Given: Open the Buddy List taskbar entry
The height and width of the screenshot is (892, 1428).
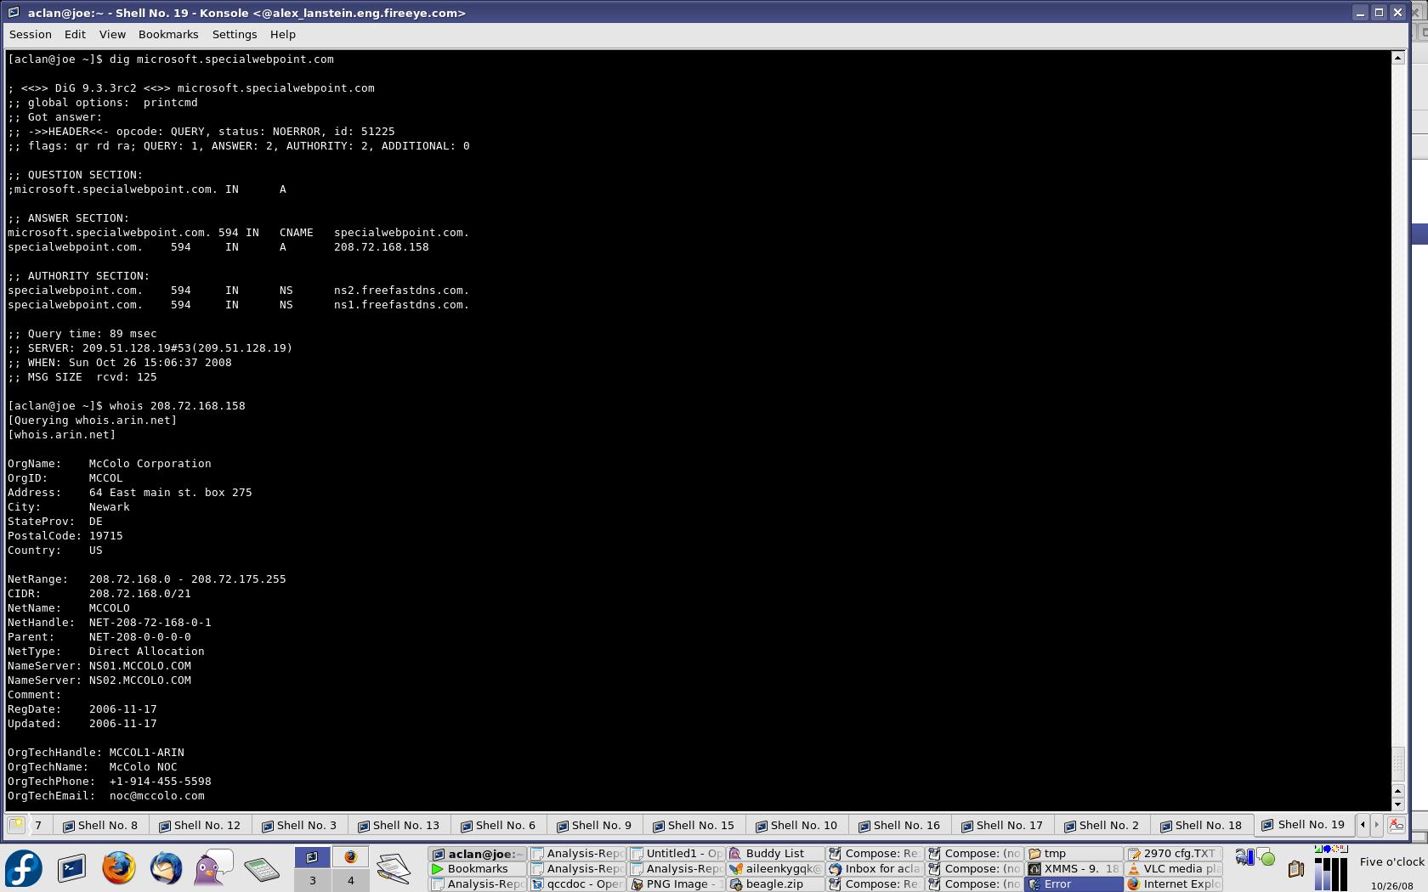Looking at the screenshot, I should tap(775, 854).
